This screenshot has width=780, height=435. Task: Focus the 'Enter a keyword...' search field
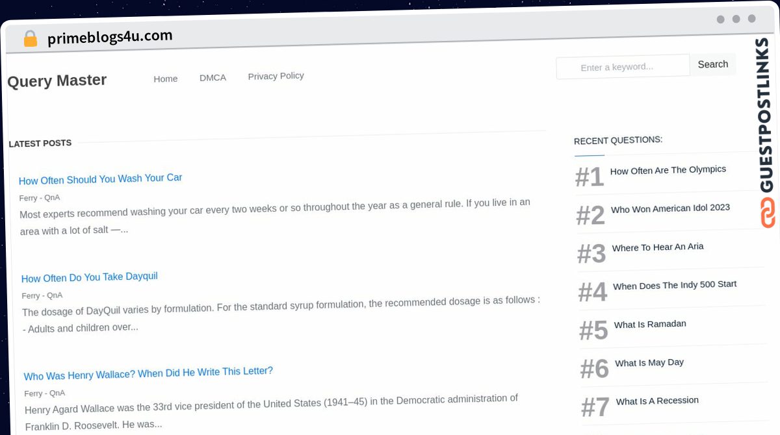[x=623, y=67]
